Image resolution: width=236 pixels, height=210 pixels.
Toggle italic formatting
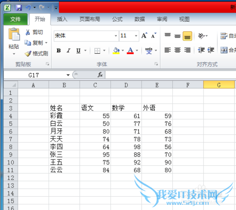[x=68, y=50]
